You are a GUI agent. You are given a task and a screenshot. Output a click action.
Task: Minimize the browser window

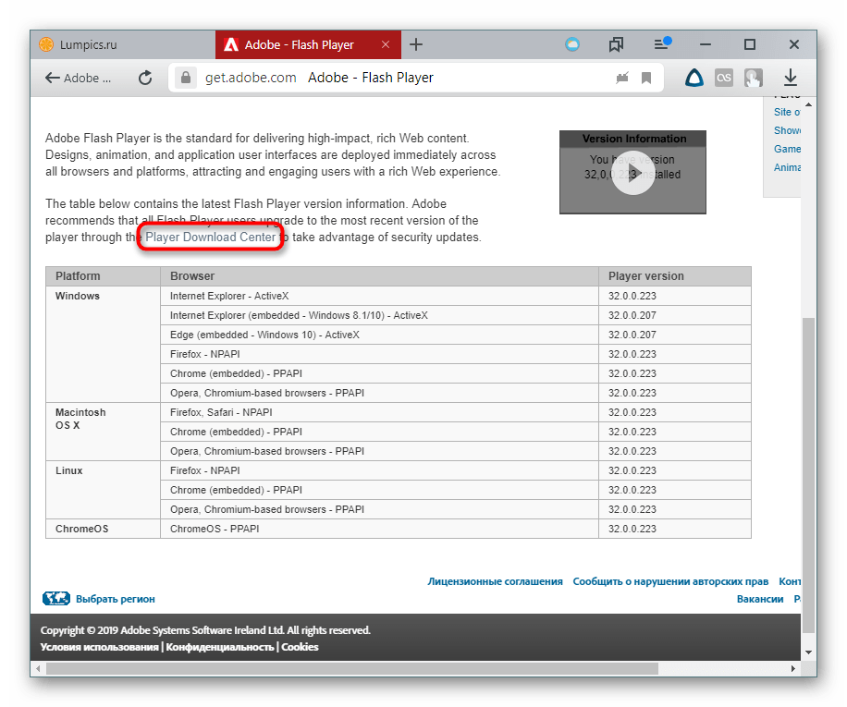point(705,44)
